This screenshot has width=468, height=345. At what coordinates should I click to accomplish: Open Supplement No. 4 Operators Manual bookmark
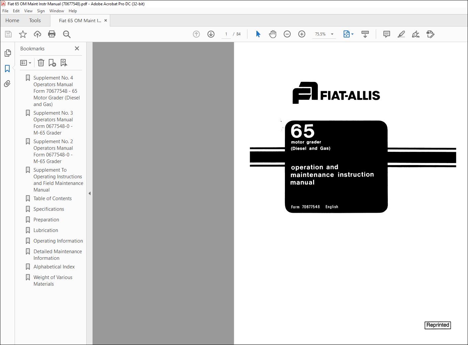(57, 91)
